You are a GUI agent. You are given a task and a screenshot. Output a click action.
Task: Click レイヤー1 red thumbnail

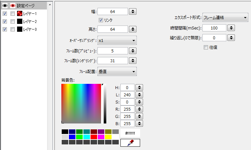20,13
